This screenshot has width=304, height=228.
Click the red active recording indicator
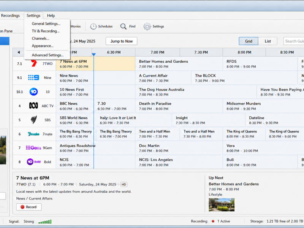(x=213, y=221)
